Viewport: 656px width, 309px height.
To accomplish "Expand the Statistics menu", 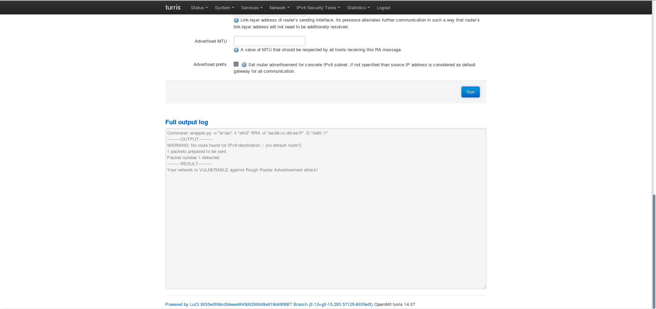I will pos(358,8).
